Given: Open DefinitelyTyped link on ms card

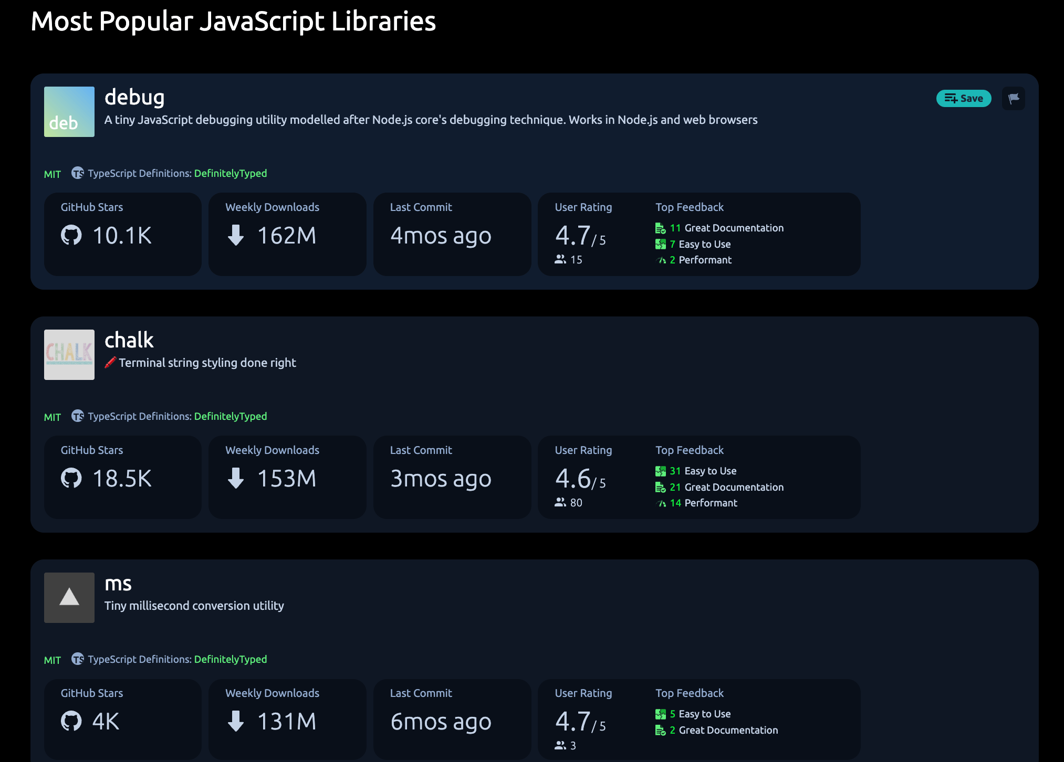Looking at the screenshot, I should (x=230, y=659).
